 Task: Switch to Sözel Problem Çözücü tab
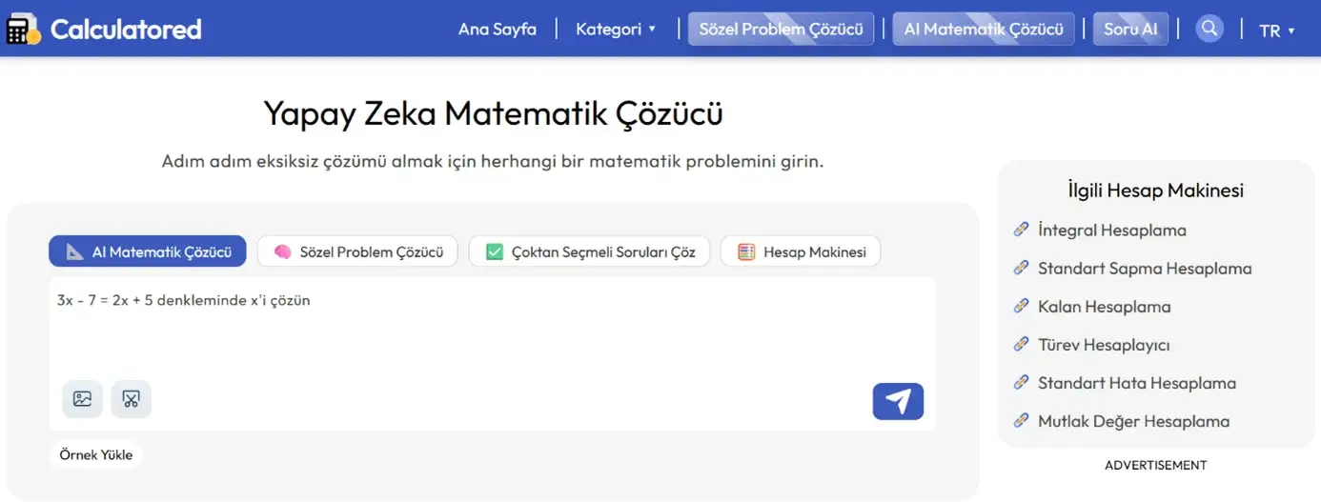[357, 251]
